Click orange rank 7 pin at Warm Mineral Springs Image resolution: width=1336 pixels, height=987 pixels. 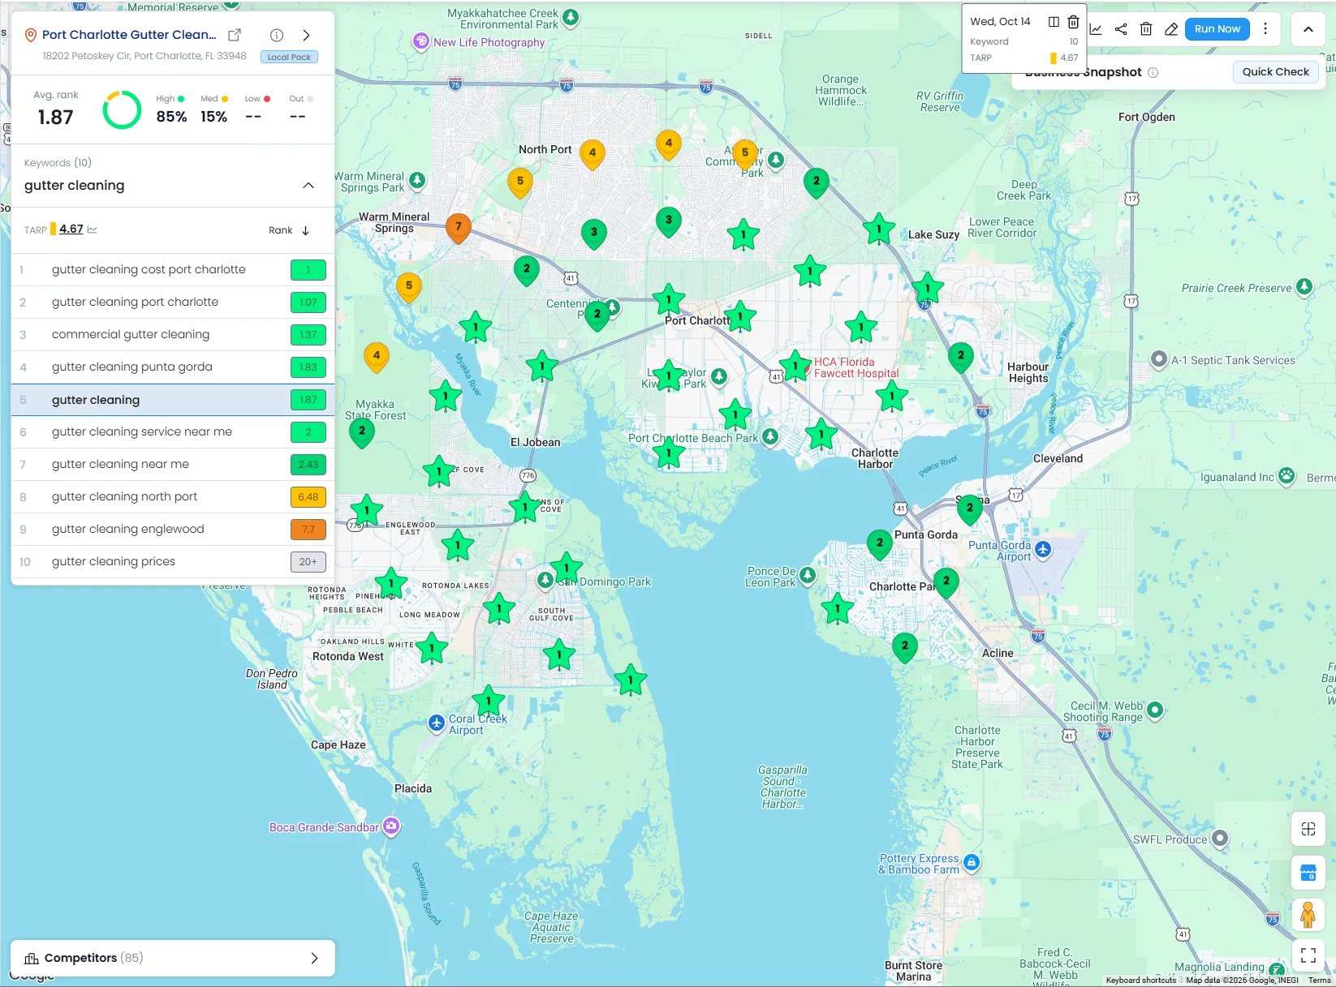click(x=459, y=228)
